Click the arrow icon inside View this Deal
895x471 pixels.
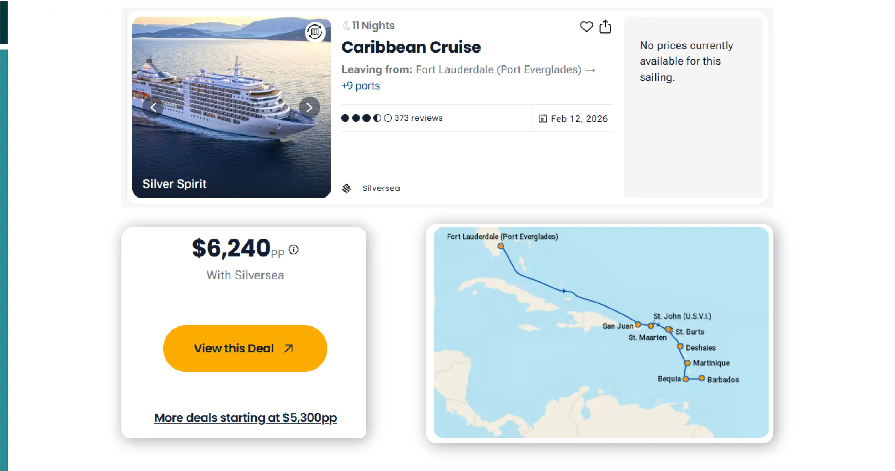click(288, 348)
